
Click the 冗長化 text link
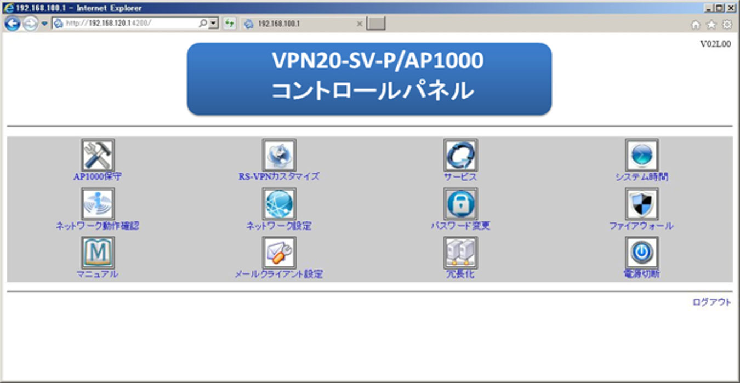pyautogui.click(x=460, y=274)
